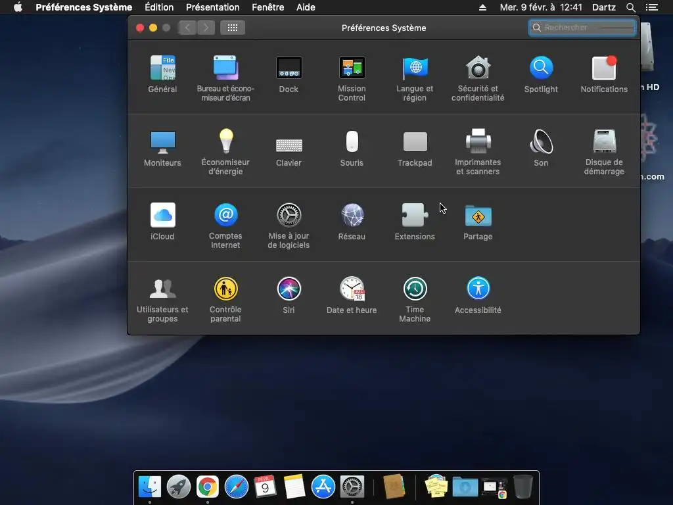This screenshot has height=505, width=673.
Task: Open Économiseur d'énergie preferences
Action: pyautogui.click(x=226, y=152)
